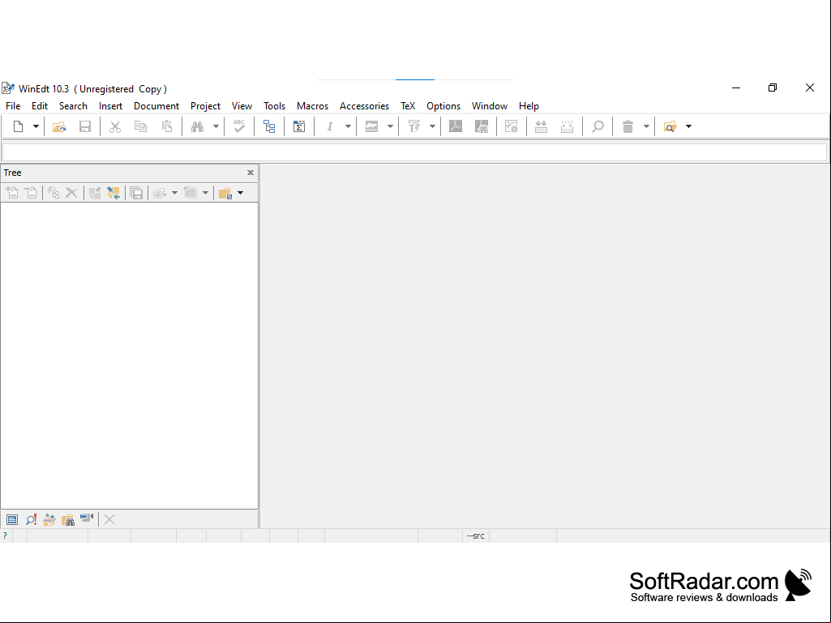Open the Tools menu
The height and width of the screenshot is (623, 831).
[275, 106]
